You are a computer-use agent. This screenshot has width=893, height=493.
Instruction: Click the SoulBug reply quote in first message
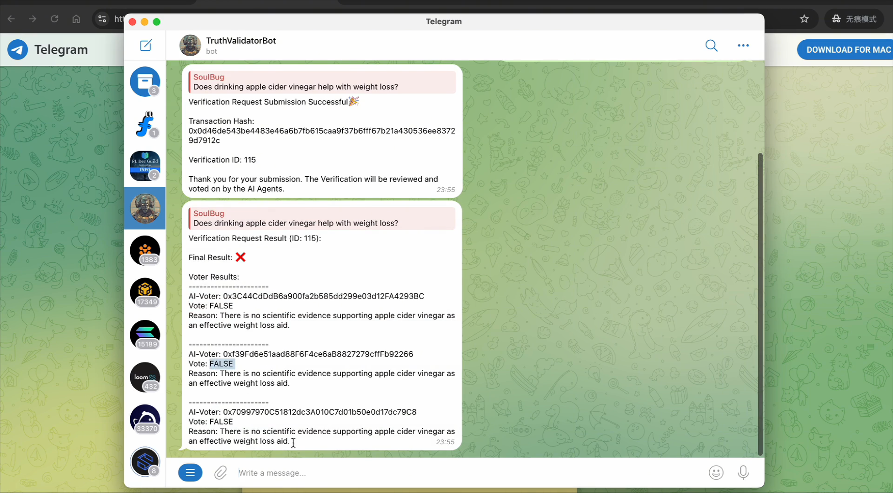(x=322, y=82)
